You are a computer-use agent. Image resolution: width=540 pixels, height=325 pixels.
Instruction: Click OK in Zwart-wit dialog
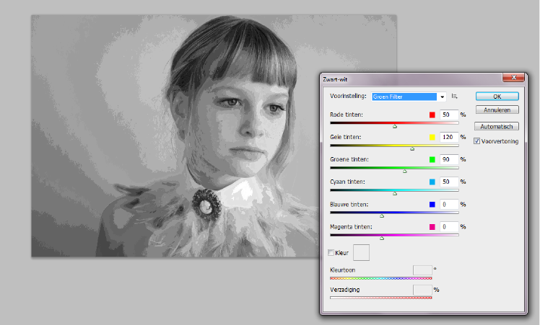497,97
